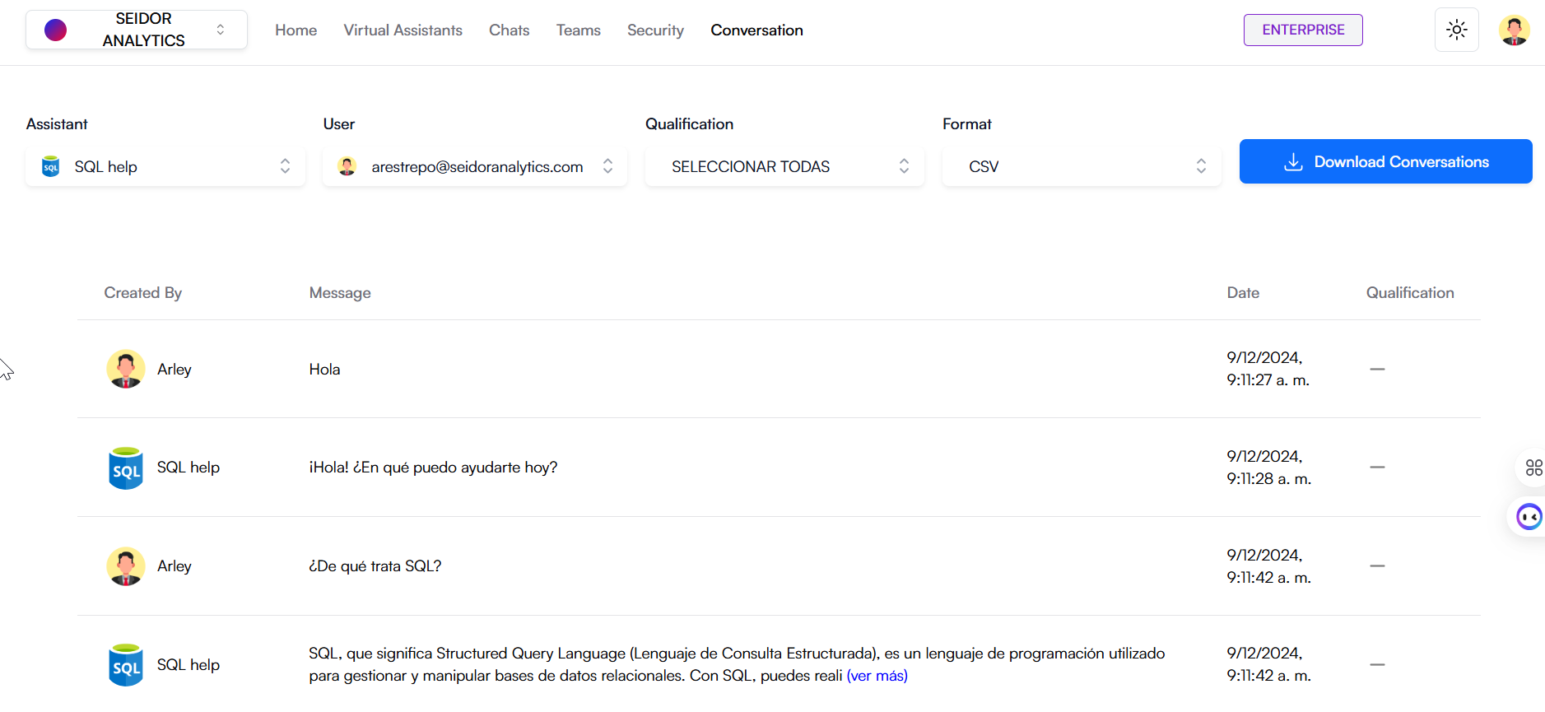1545x712 pixels.
Task: Open the Chats page
Action: pos(509,30)
